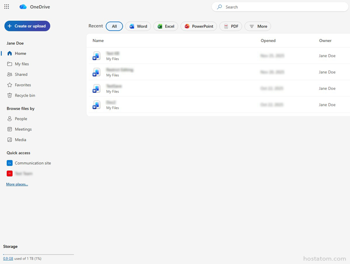Sort by the Opened column header

pyautogui.click(x=268, y=41)
